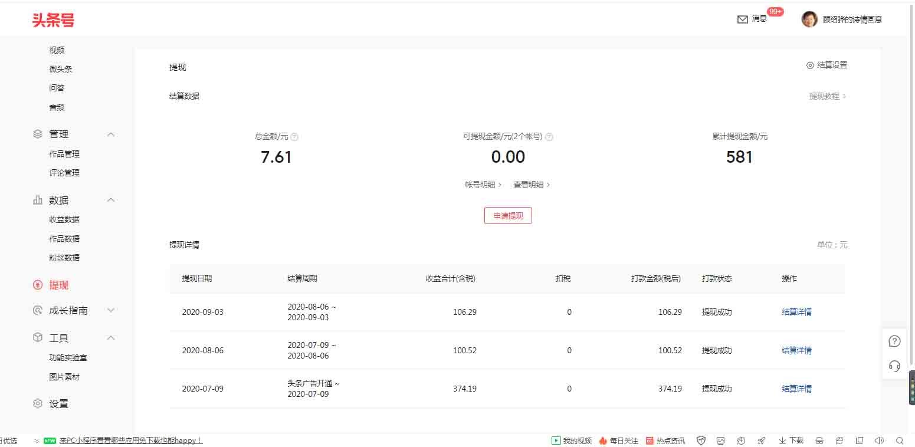The width and height of the screenshot is (915, 447).
Task: Click the shield security icon in status bar
Action: [701, 441]
